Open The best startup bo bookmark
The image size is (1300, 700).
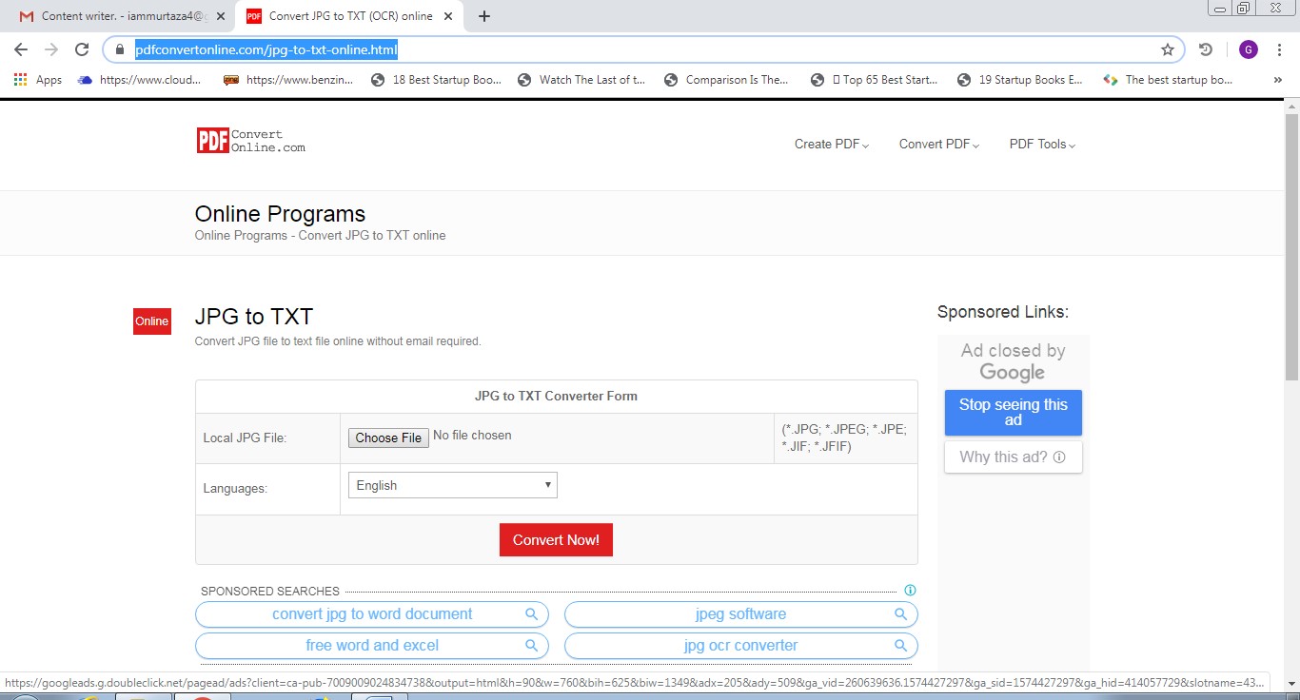click(1168, 80)
